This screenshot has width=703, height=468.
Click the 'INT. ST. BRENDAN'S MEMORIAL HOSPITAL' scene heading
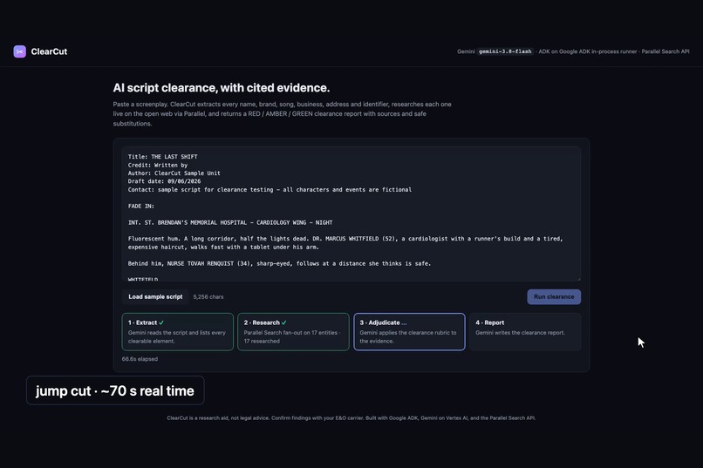tap(230, 222)
